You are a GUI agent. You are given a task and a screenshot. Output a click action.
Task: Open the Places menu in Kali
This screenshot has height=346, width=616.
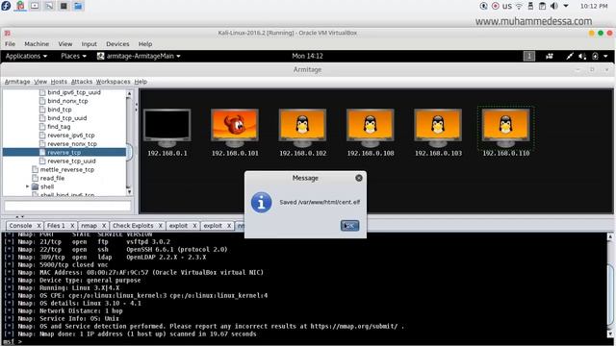[73, 56]
